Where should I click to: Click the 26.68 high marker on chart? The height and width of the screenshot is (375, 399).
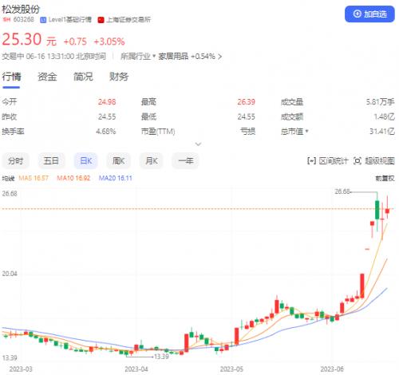point(342,191)
